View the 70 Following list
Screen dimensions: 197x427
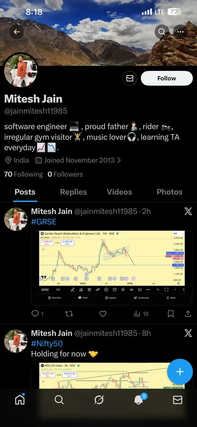coord(23,174)
